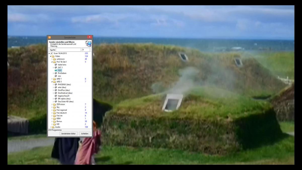Image resolution: width=302 pixels, height=170 pixels.
Task: Click the Sky folder icon
Action: [x=54, y=107]
